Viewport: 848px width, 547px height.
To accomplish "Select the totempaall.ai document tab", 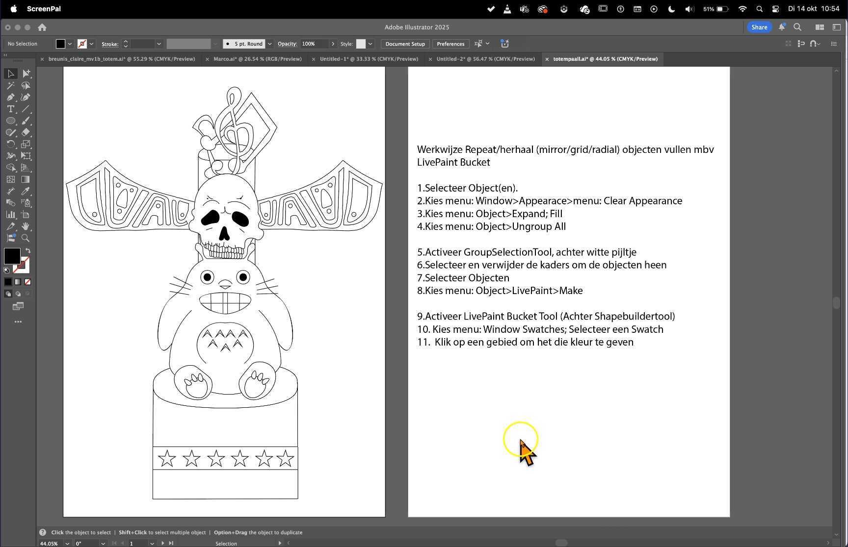I will (x=605, y=59).
